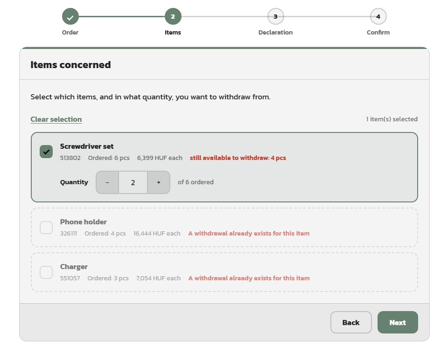Click the '16,444 HUF each' price
Image resolution: width=448 pixels, height=354 pixels.
coord(157,234)
